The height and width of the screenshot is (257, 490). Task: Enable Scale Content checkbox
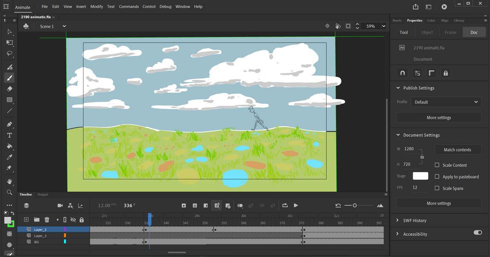(x=437, y=165)
